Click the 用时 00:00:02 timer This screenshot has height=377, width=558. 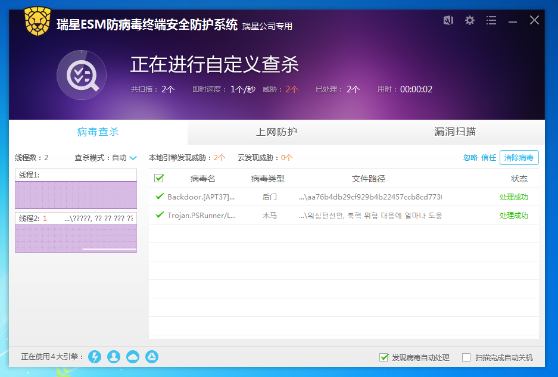404,89
